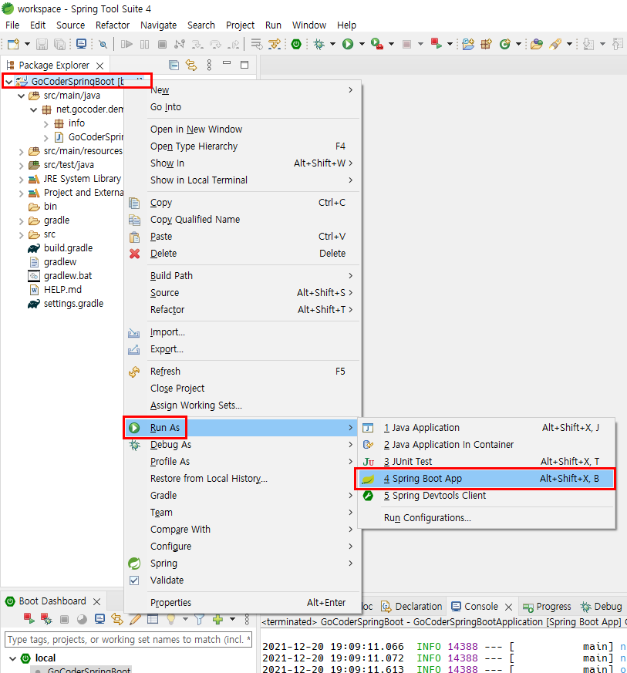Toggle Boot Dashboard filter funnel
Viewport: 627px width, 673px height.
(199, 619)
